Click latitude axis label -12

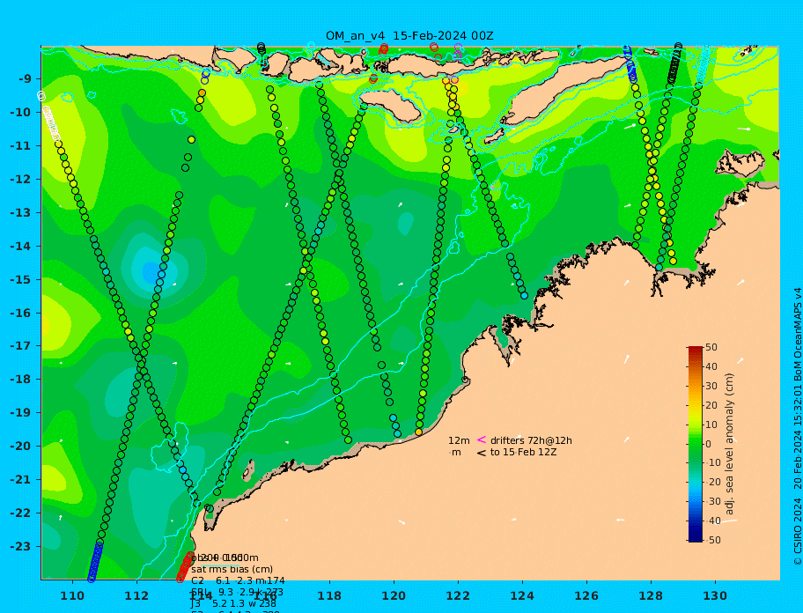click(20, 179)
